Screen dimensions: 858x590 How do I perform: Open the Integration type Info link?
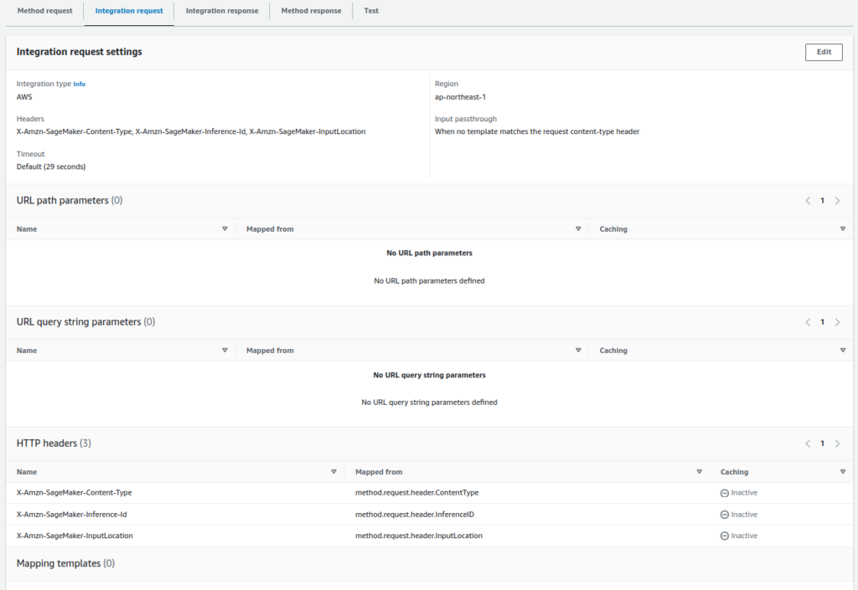click(x=80, y=85)
